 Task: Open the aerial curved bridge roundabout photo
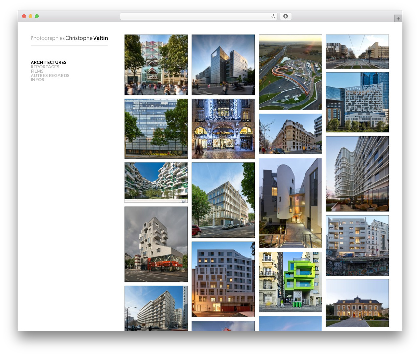coord(290,72)
